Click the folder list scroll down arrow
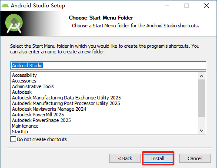The height and width of the screenshot is (168, 217). click(x=201, y=131)
